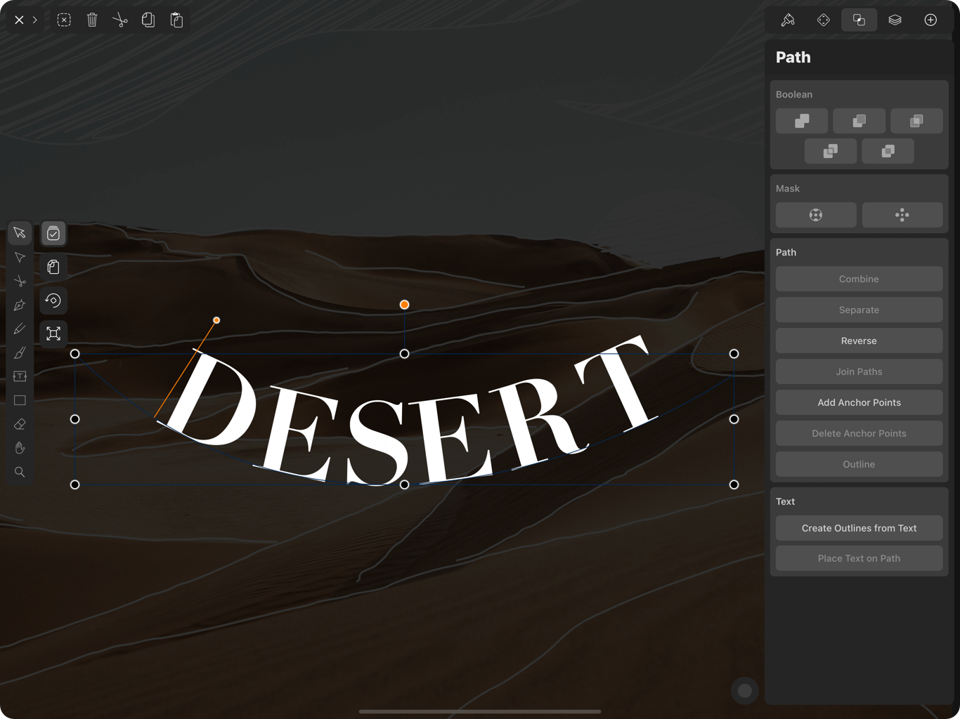Click middle-right bounding box handle

734,419
